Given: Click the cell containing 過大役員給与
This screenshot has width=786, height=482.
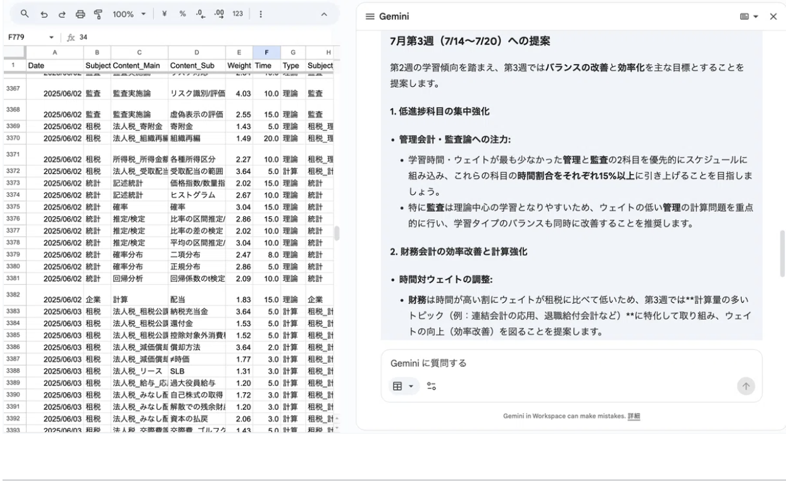Looking at the screenshot, I should (197, 383).
